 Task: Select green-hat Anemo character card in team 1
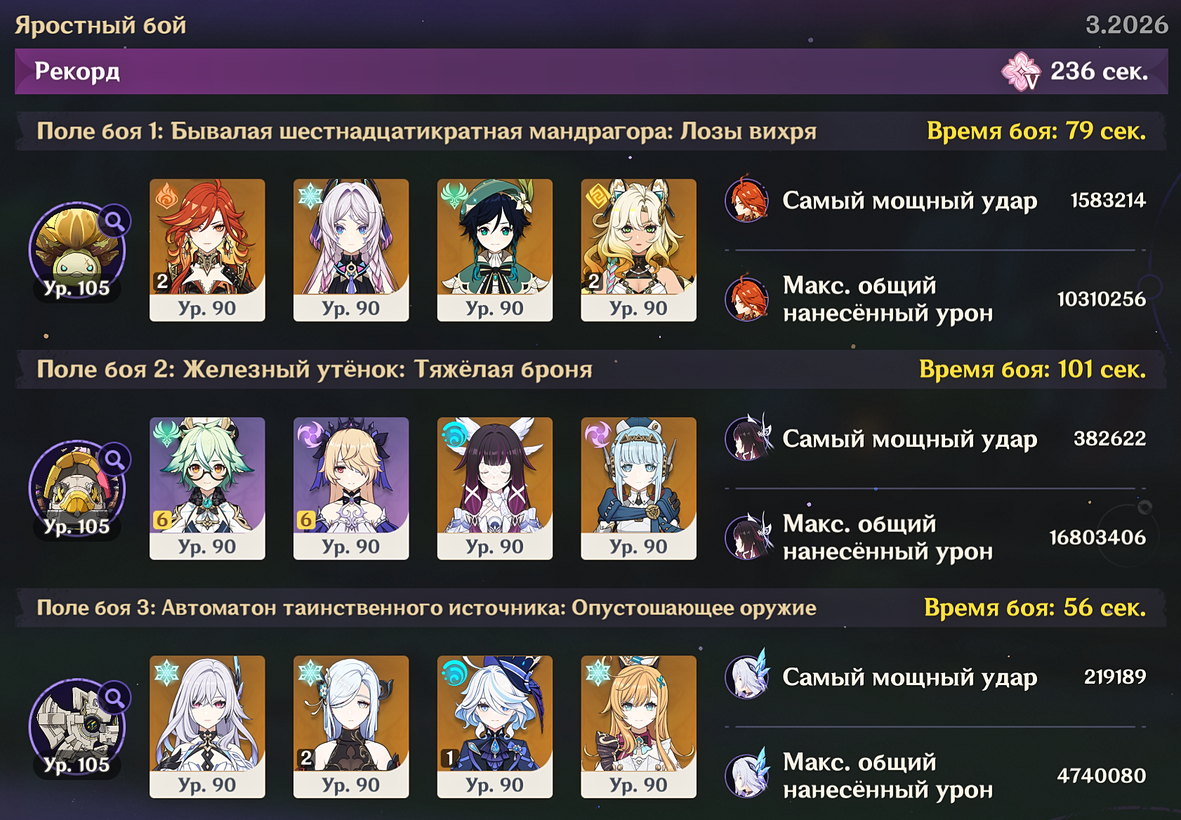495,250
